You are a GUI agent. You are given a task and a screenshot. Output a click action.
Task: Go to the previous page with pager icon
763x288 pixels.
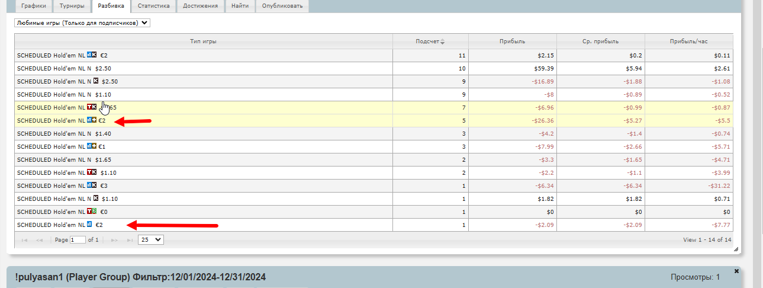pos(39,240)
